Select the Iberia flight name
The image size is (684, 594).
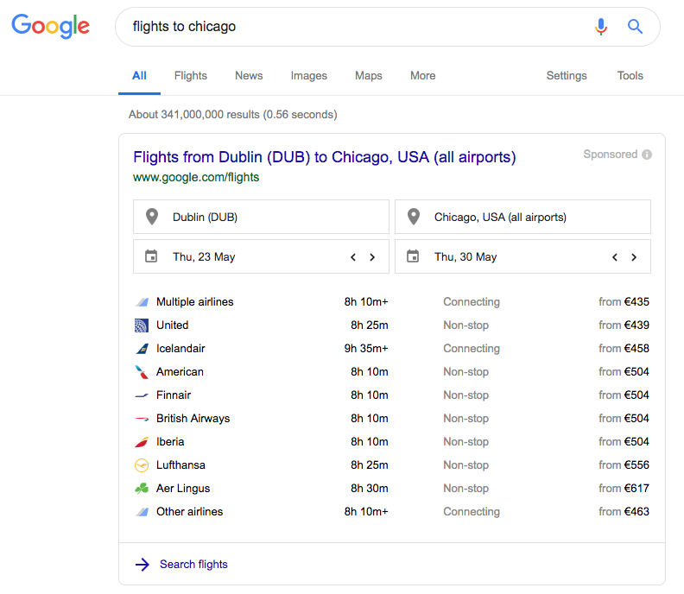tap(170, 442)
